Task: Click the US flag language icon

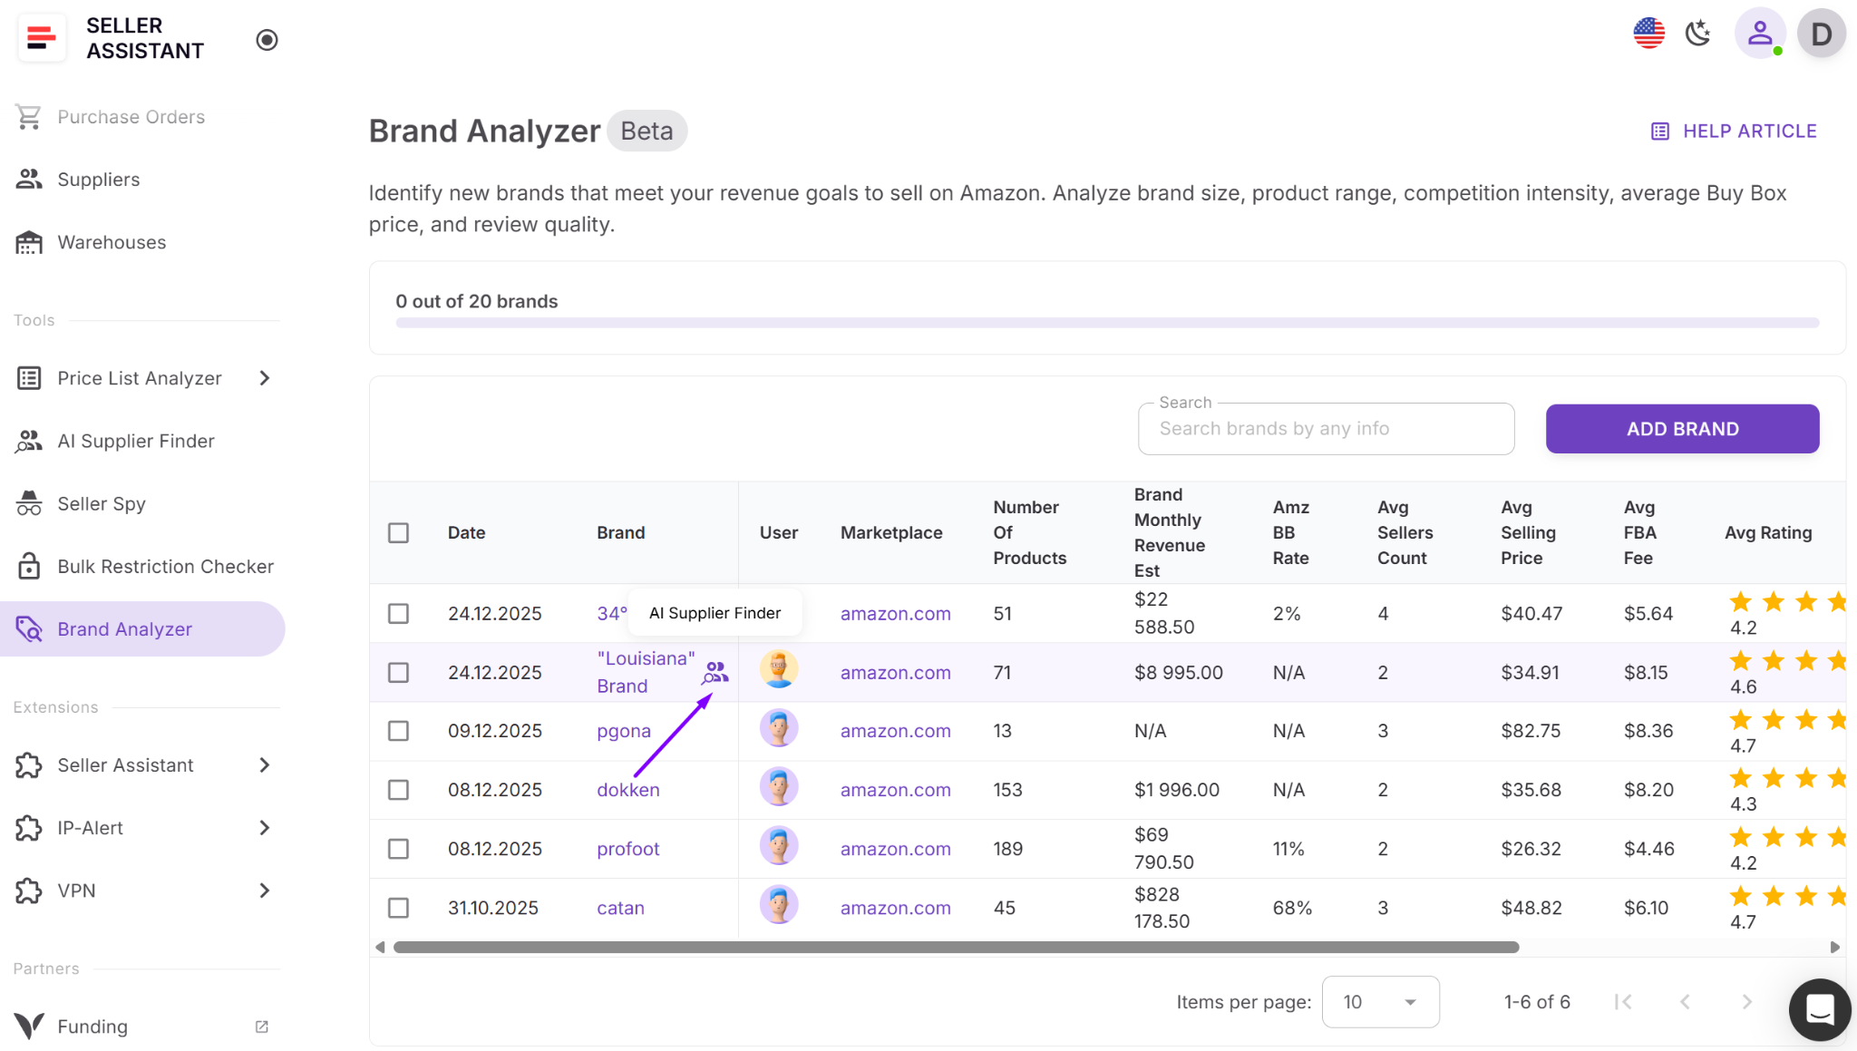Action: coord(1648,33)
